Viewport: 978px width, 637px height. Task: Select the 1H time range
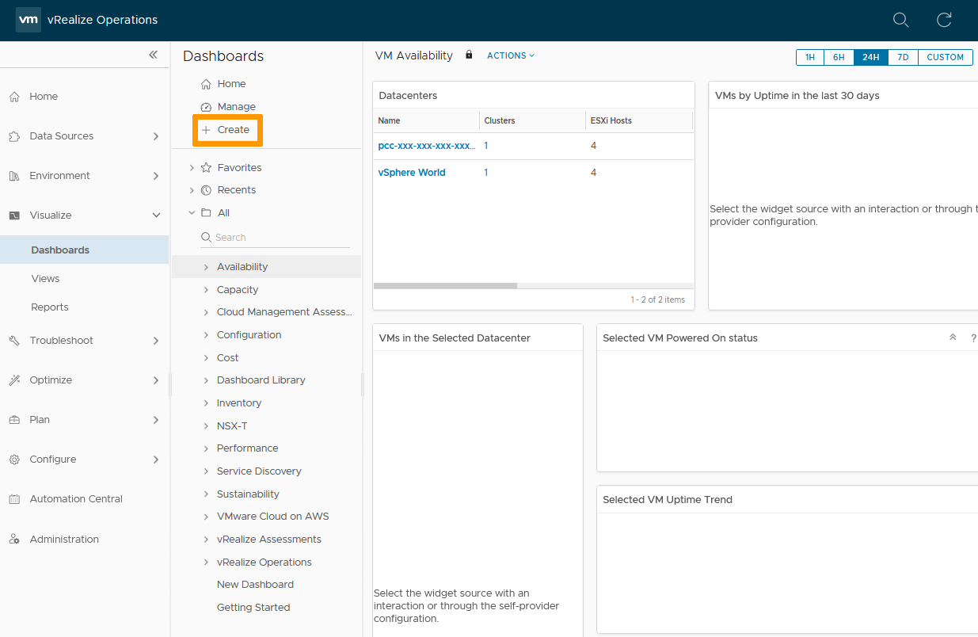click(x=809, y=57)
